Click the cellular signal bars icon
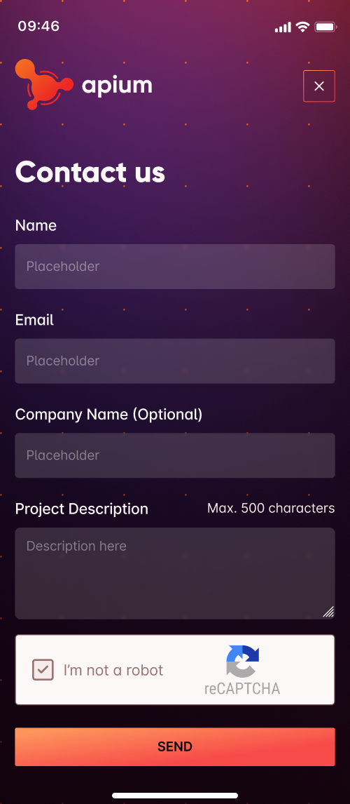Screen dimensions: 350x804 pyautogui.click(x=283, y=27)
